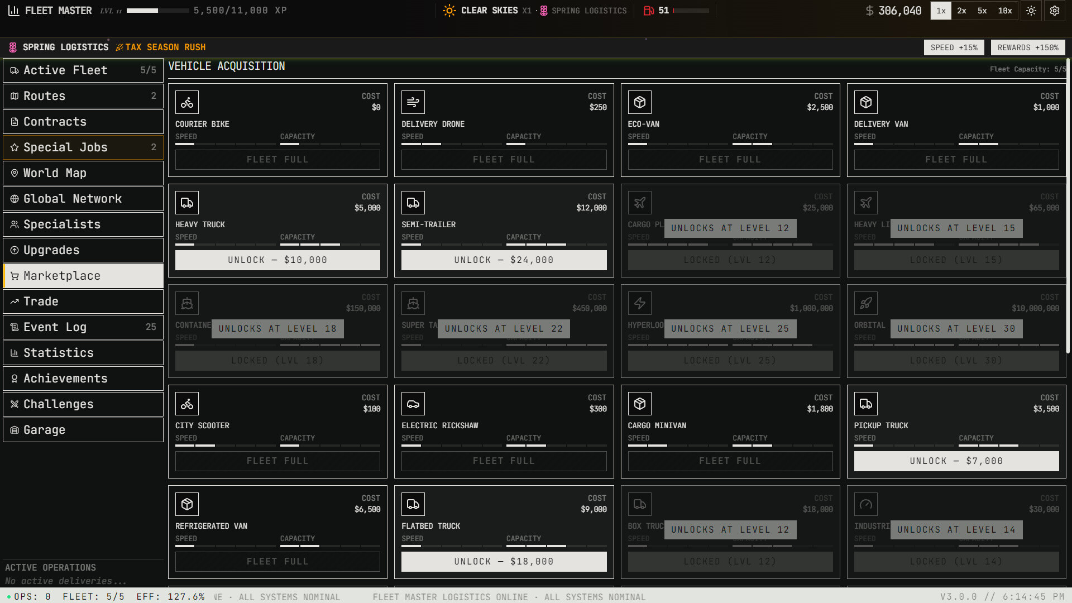Switch game speed to 10x
The image size is (1072, 603).
pos(1005,11)
